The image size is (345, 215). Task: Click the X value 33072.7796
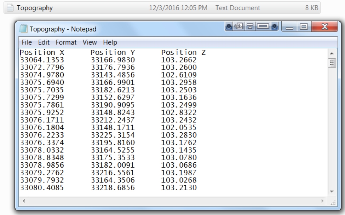tap(42, 67)
